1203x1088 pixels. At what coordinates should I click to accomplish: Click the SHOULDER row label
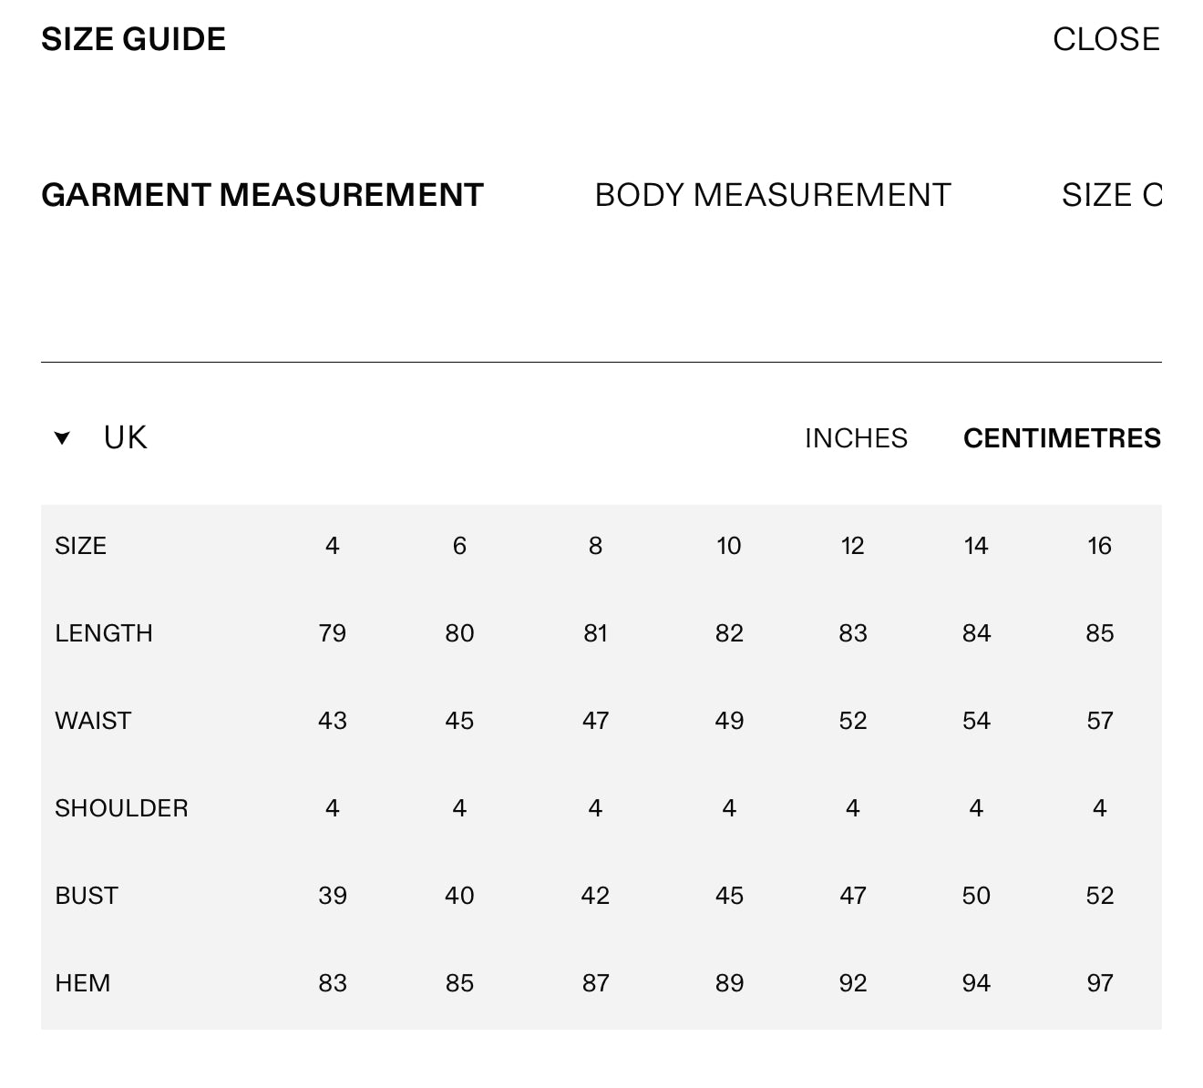coord(121,808)
